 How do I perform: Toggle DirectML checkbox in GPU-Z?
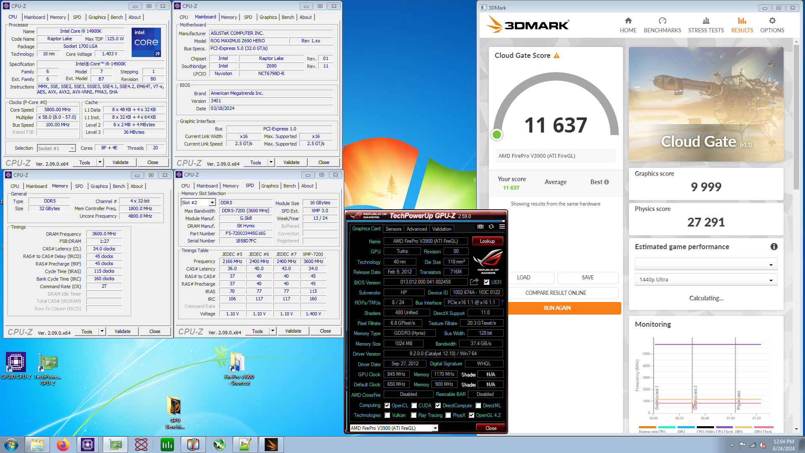click(x=478, y=406)
